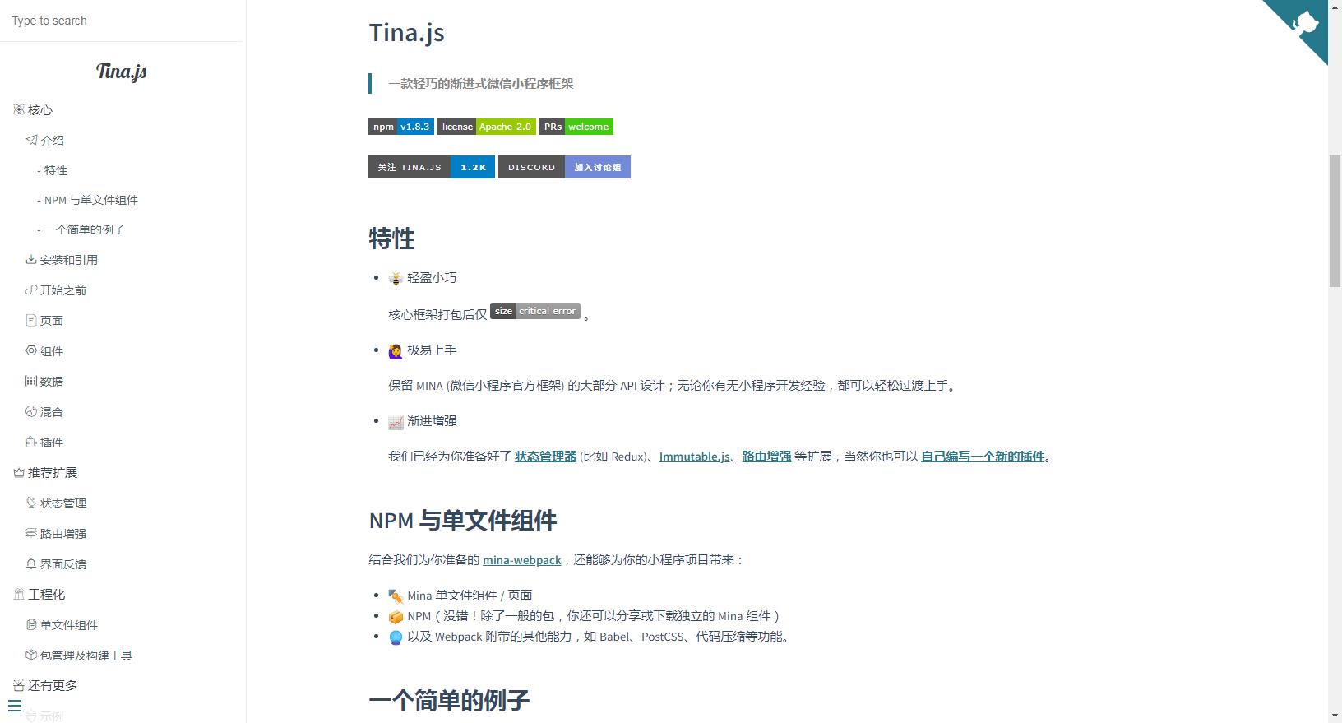Image resolution: width=1342 pixels, height=723 pixels.
Task: Open 界面反馈 sidebar entry
Action: click(x=63, y=564)
